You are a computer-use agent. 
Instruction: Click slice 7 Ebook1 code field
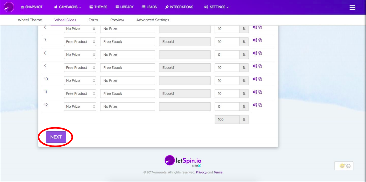(x=185, y=42)
